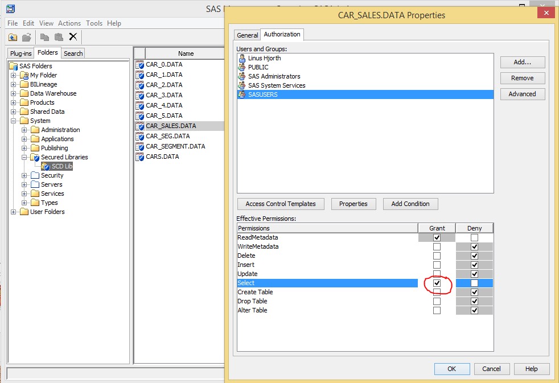
Task: Click the CARS.DATA table icon
Action: 140,157
